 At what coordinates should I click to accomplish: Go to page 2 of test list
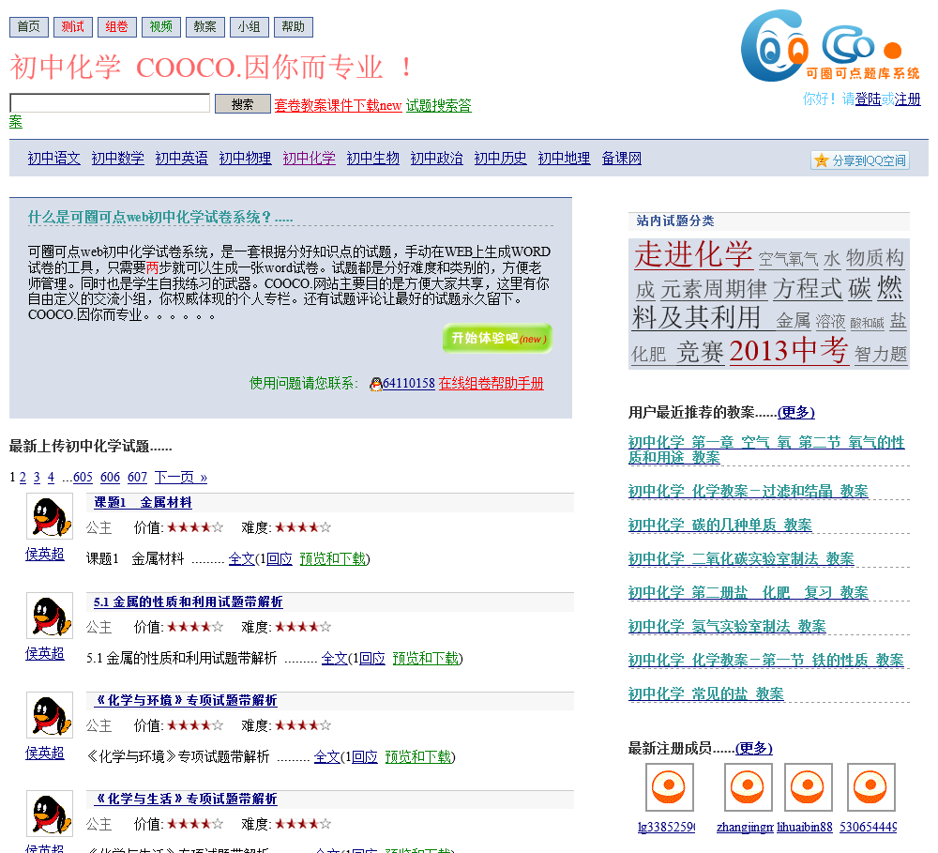coord(23,477)
